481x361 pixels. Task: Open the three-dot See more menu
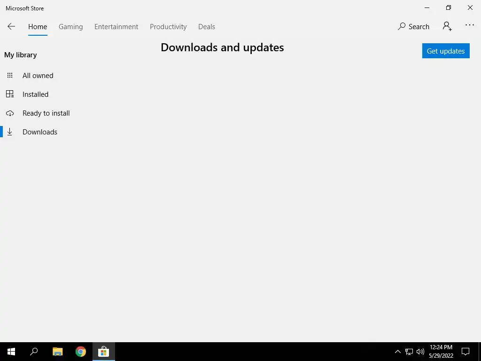470,25
